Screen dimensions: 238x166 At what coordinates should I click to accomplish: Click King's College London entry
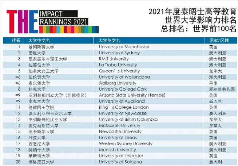coord(124,107)
